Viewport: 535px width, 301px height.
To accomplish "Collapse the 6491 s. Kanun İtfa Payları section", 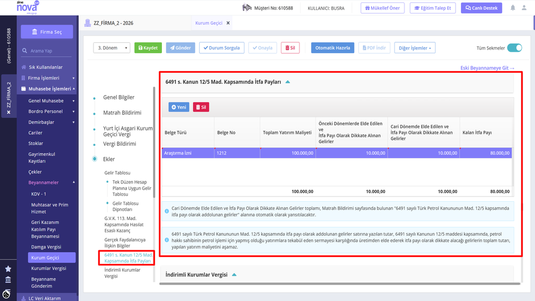I will (288, 82).
